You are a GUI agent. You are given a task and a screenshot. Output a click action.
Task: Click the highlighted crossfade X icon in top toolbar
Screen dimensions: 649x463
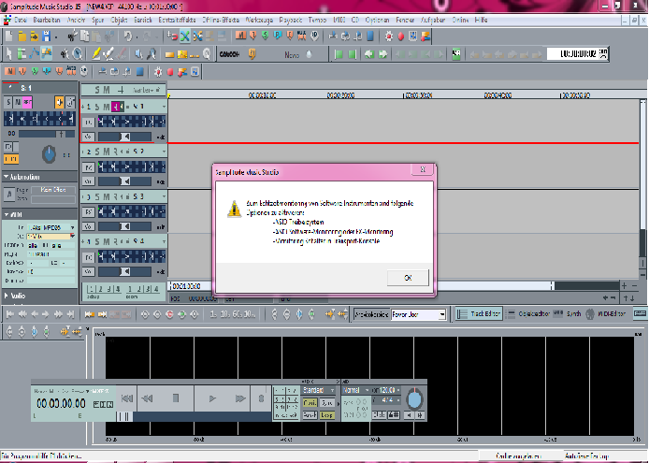click(x=185, y=36)
